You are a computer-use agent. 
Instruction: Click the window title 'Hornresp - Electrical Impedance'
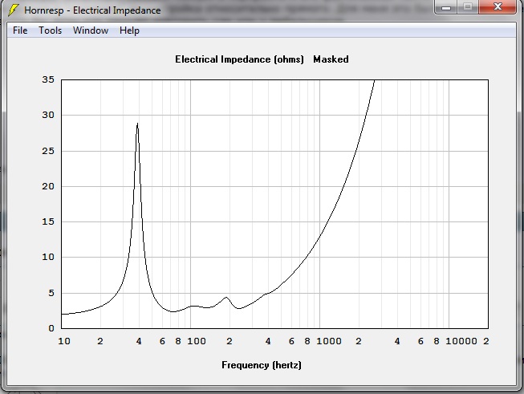92,10
